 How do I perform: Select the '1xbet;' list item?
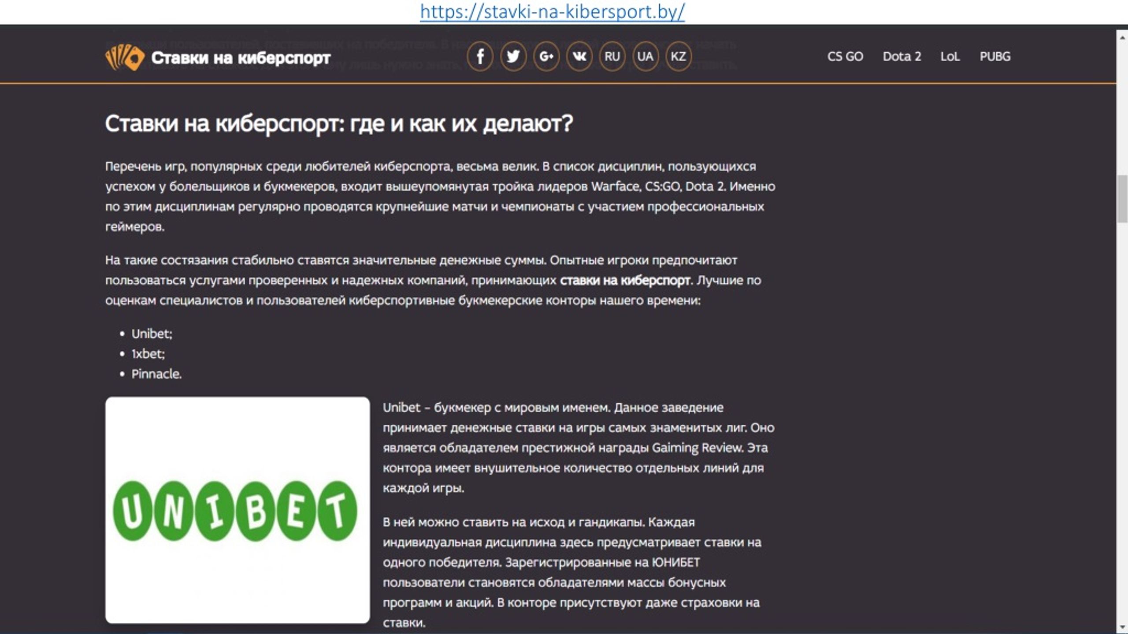tap(148, 354)
